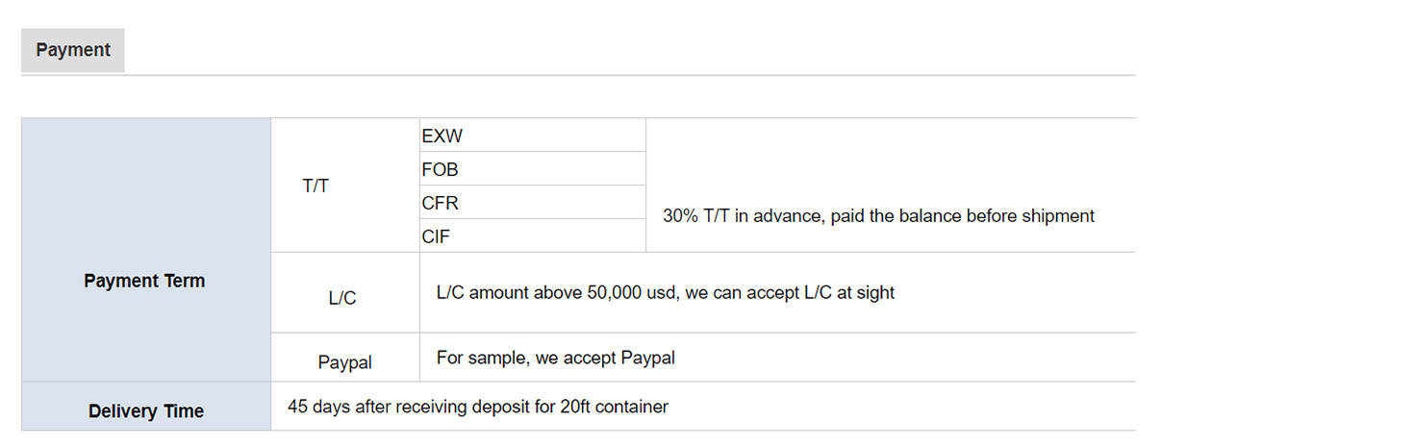Click the "20ft container" text

point(615,406)
